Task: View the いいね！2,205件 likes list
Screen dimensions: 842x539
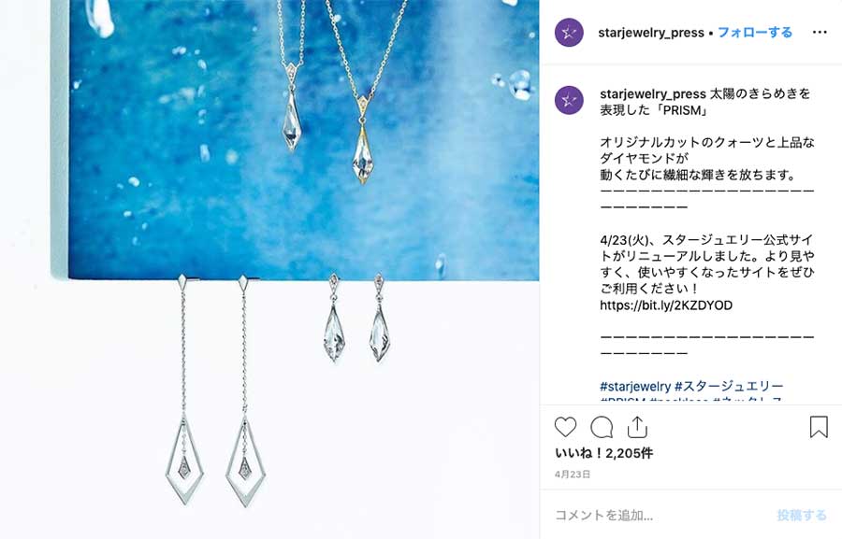Action: (603, 453)
